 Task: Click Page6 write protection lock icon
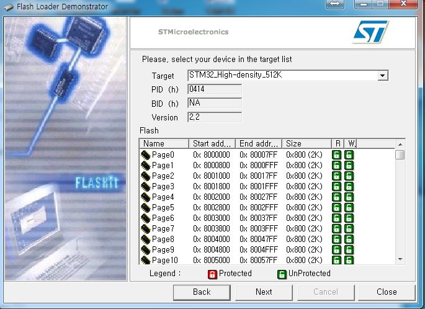point(349,218)
